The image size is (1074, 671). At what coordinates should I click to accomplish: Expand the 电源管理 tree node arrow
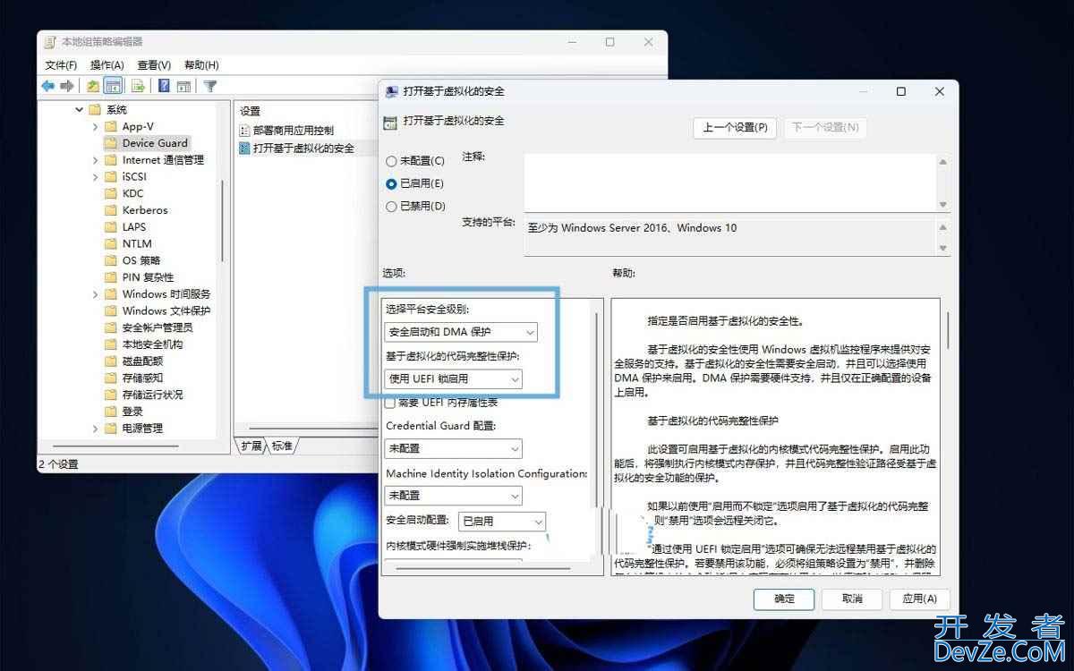95,429
